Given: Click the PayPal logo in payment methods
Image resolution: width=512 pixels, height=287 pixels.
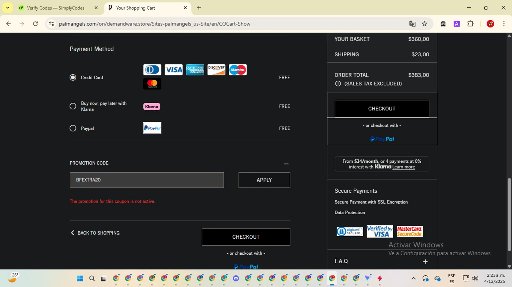Looking at the screenshot, I should tap(152, 128).
